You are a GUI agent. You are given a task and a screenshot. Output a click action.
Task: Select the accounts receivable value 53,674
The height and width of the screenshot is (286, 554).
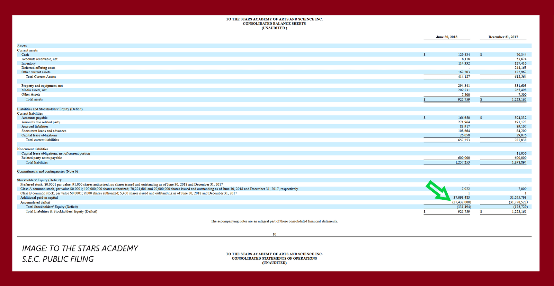click(521, 59)
